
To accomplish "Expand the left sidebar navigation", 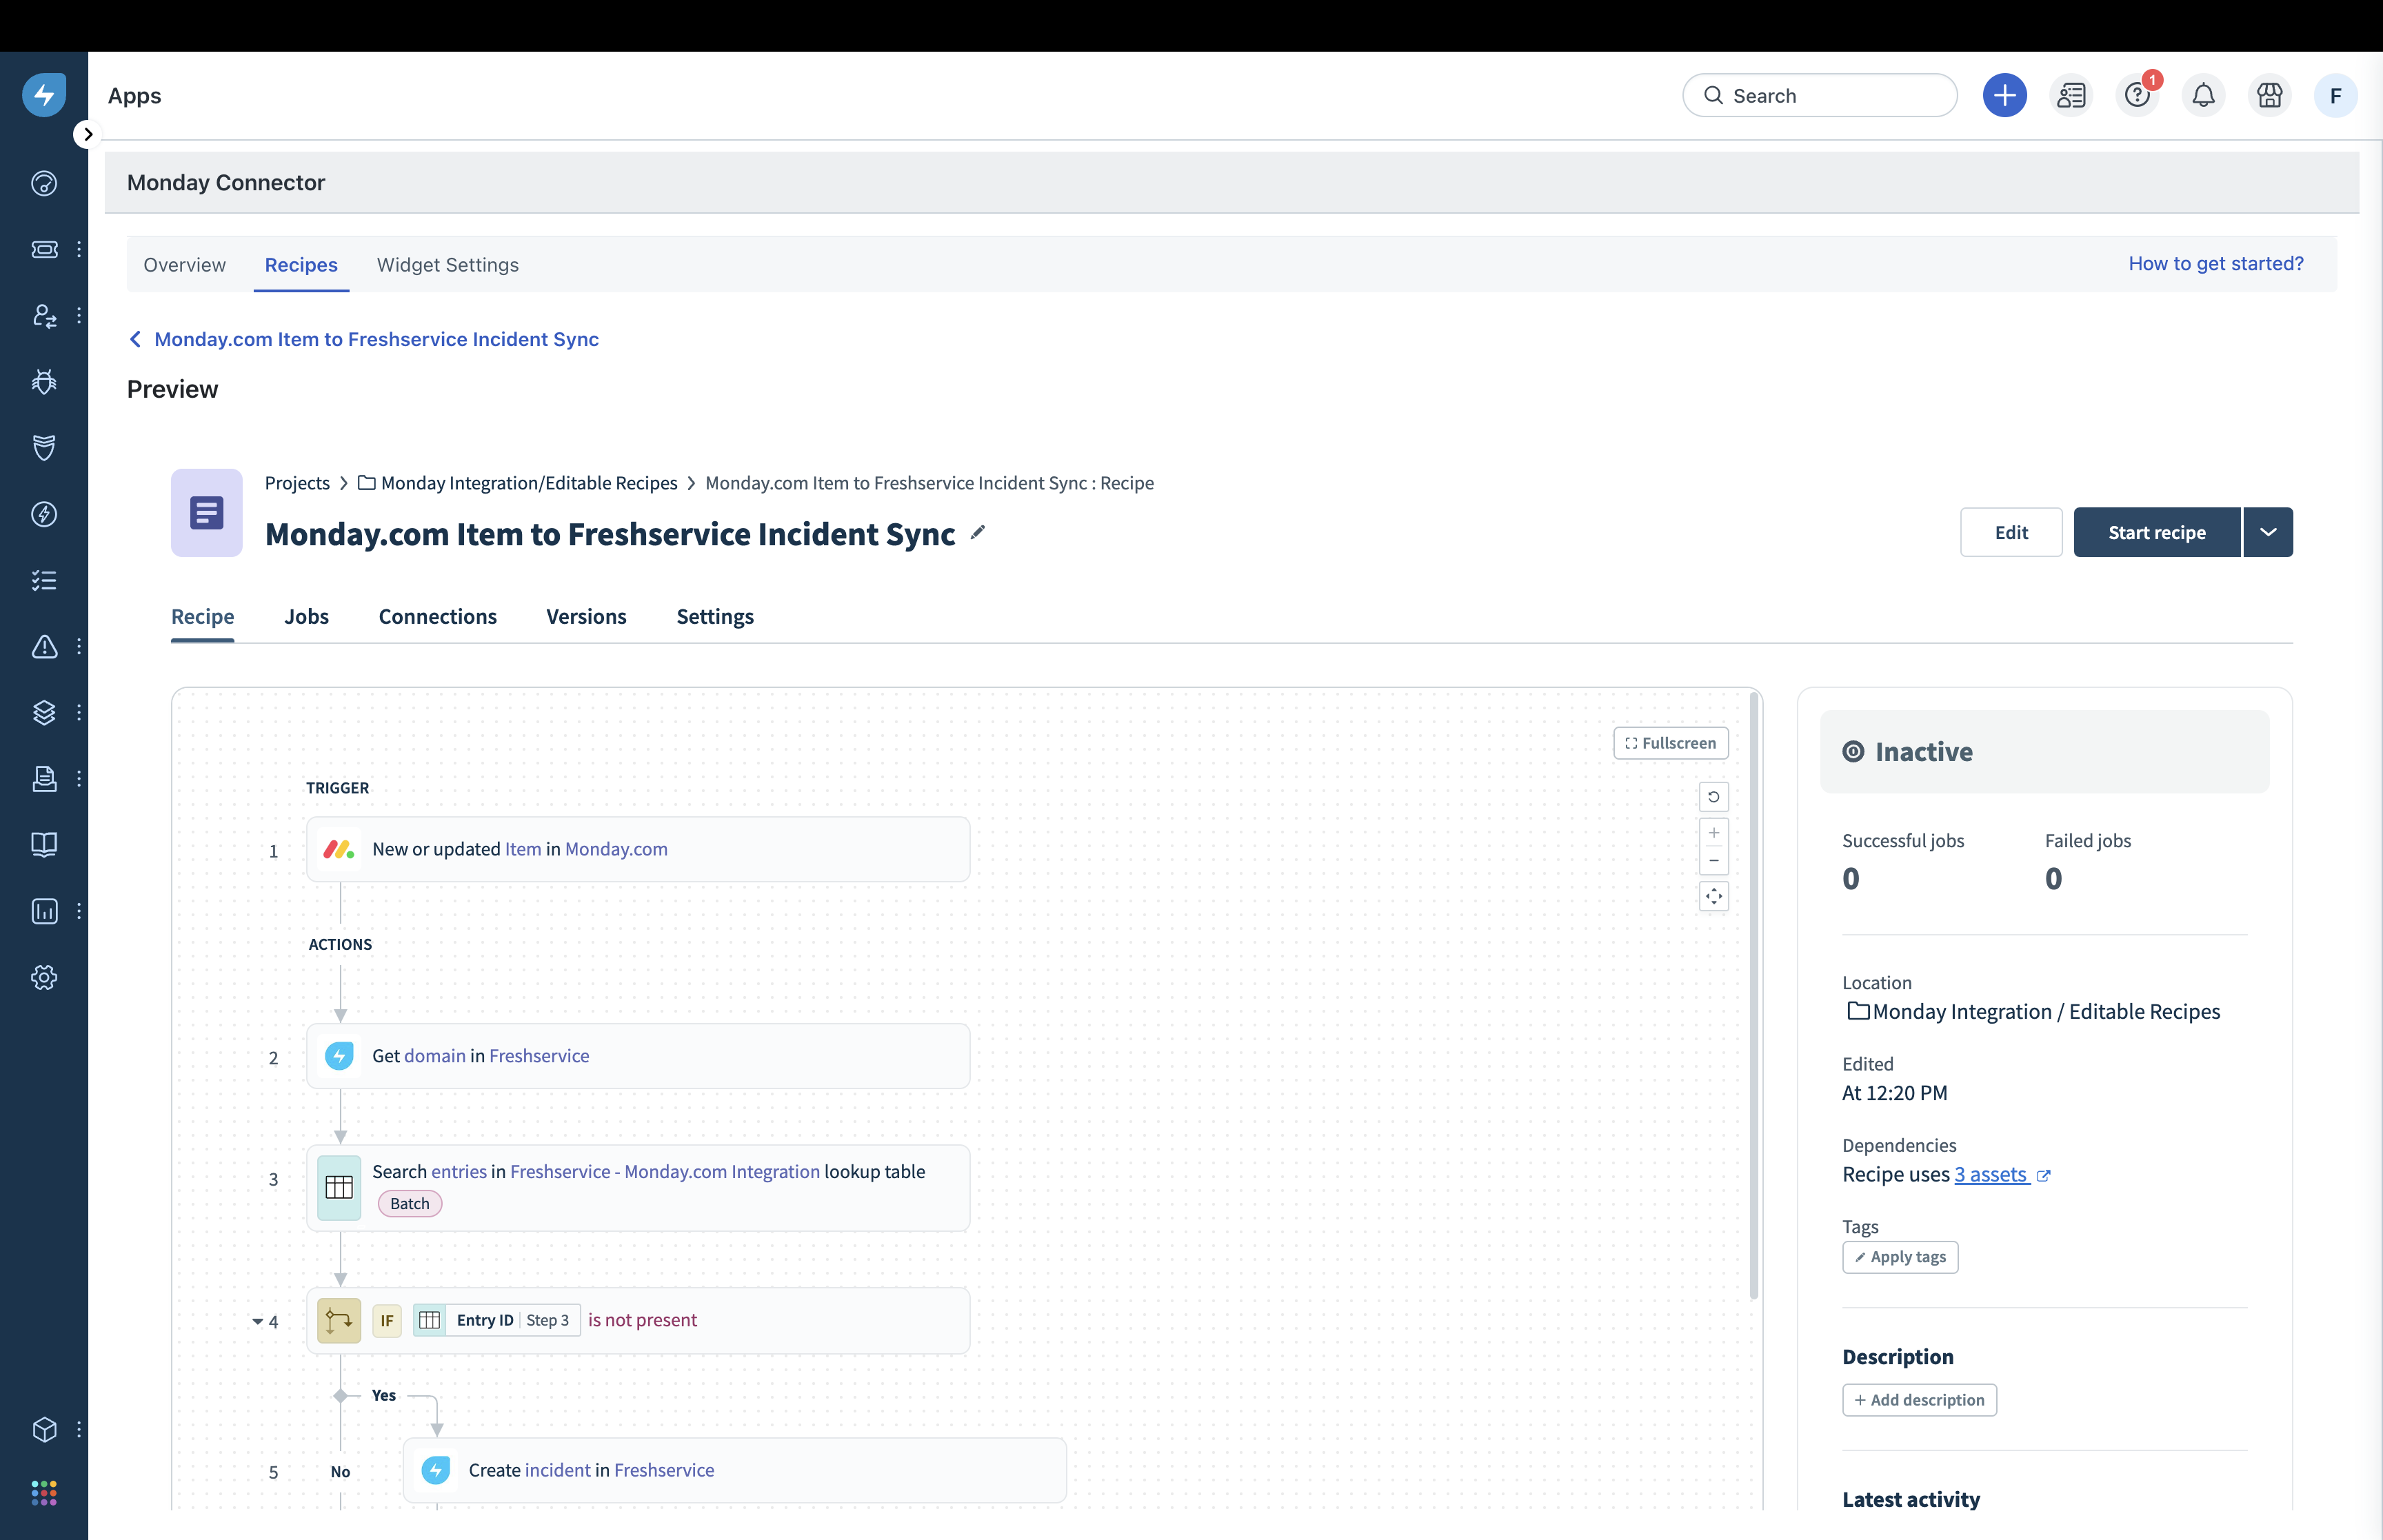I will point(88,134).
